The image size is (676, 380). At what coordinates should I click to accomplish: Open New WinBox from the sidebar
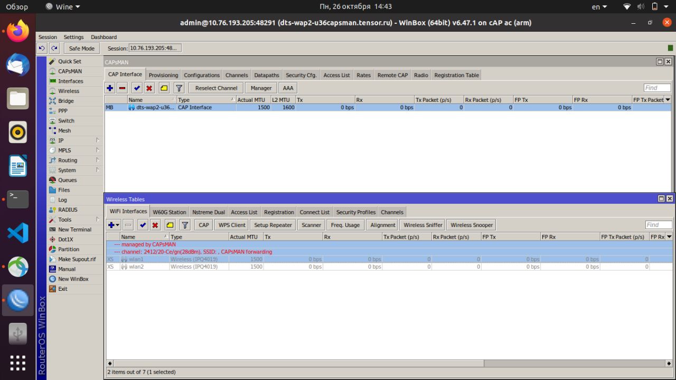(x=73, y=279)
